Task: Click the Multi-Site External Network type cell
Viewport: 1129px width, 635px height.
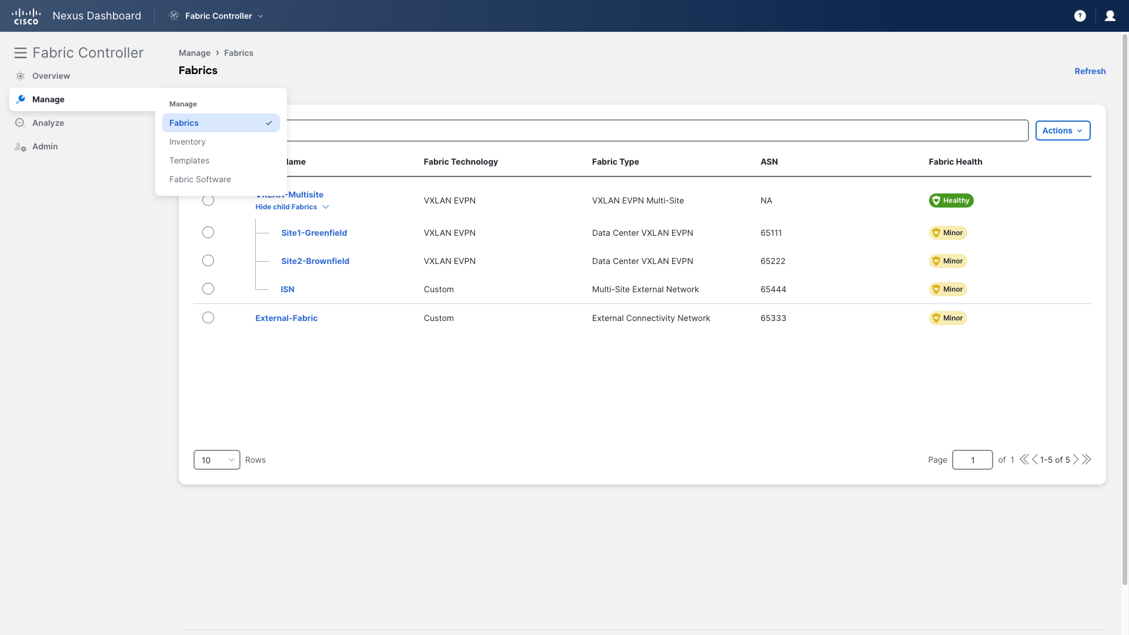Action: click(646, 289)
